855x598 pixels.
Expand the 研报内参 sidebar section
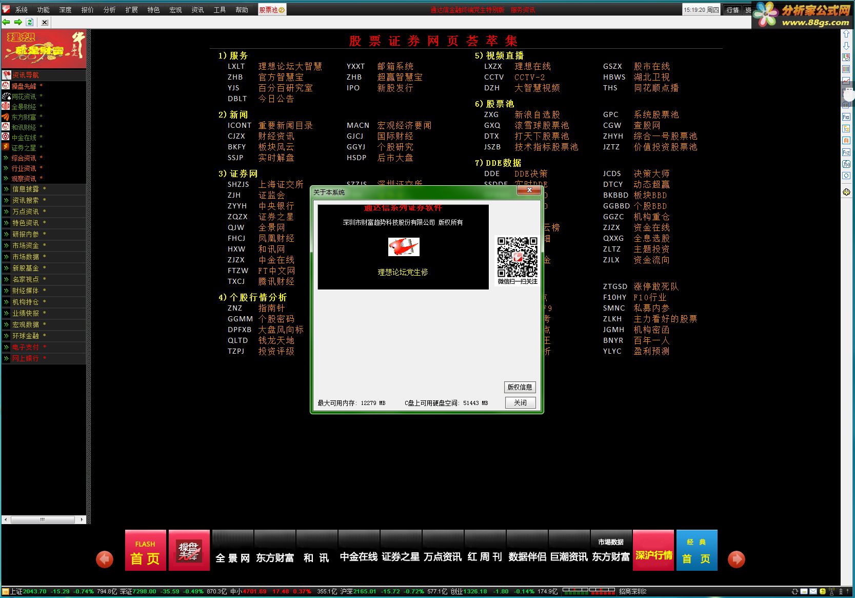44,234
